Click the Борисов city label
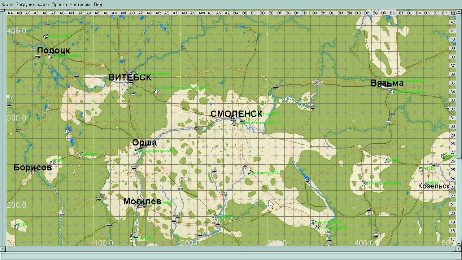462x260 pixels. [33, 168]
